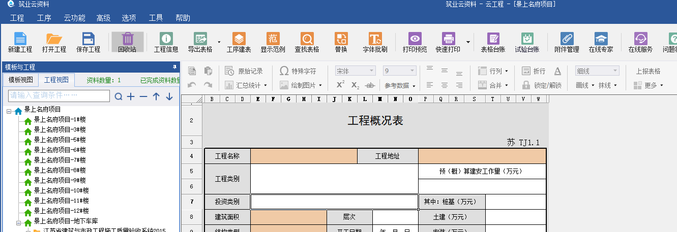Click 特殊字符 special characters button
Viewport: 677px width, 232px height.
click(x=298, y=71)
